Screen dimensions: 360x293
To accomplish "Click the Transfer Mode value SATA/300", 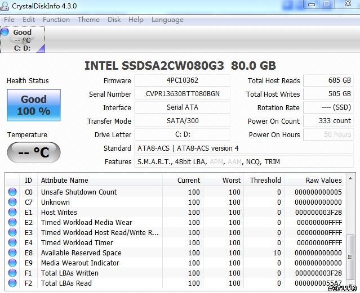I will (x=183, y=121).
